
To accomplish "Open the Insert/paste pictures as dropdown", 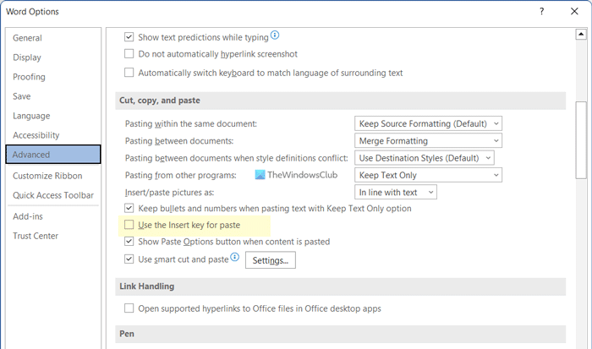I will 395,192.
